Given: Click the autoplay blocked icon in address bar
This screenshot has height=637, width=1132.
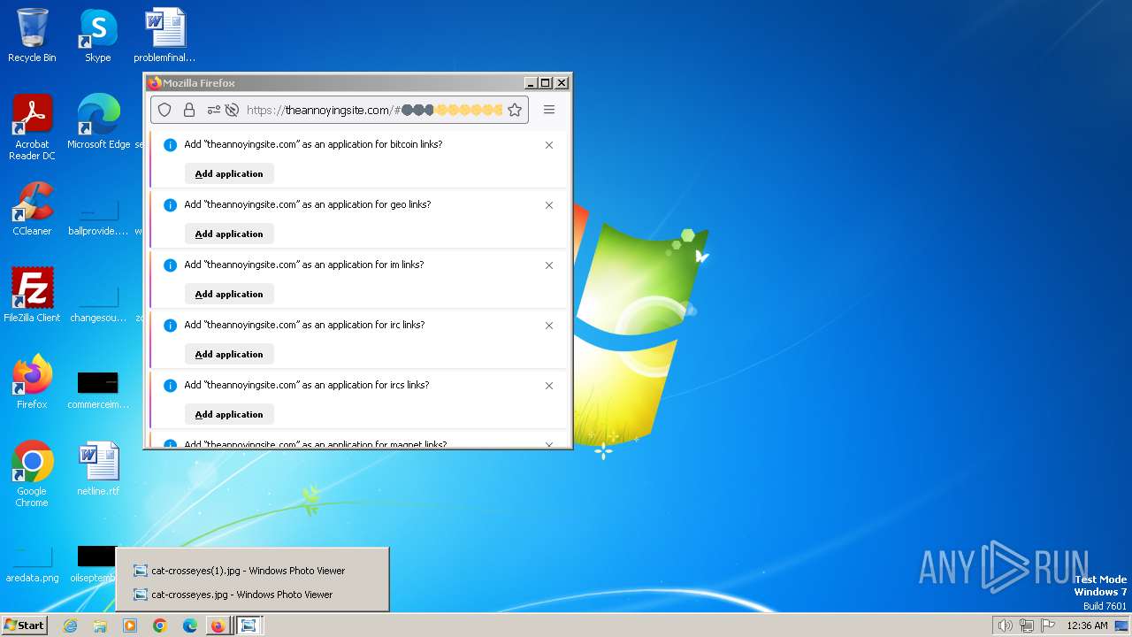Looking at the screenshot, I should (232, 110).
